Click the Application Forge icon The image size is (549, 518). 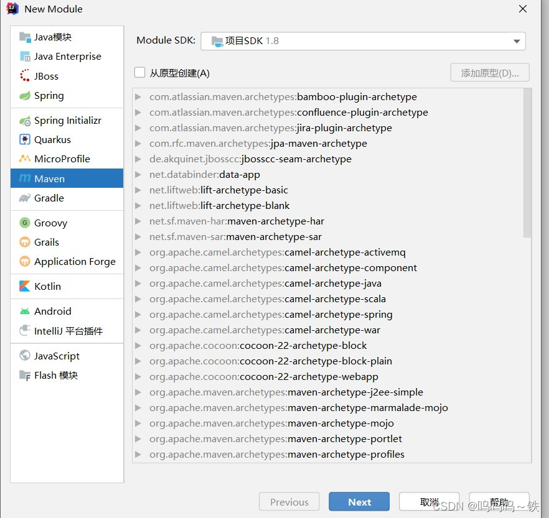25,261
